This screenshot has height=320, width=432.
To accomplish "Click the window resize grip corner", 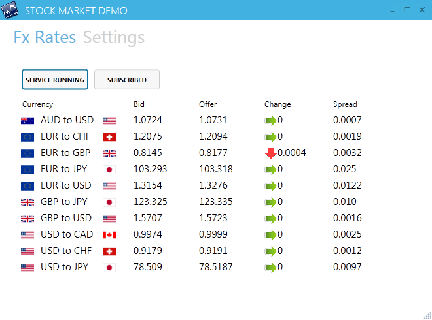I will (x=428, y=315).
